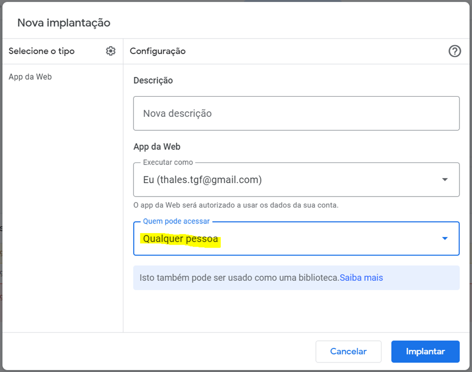Viewport: 472px width, 372px height.
Task: Click the Configuração panel heading
Action: pyautogui.click(x=158, y=51)
